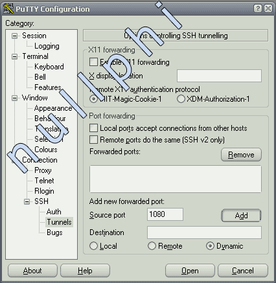This screenshot has width=276, height=283.
Task: Select the Proxy category in the tree
Action: (43, 170)
